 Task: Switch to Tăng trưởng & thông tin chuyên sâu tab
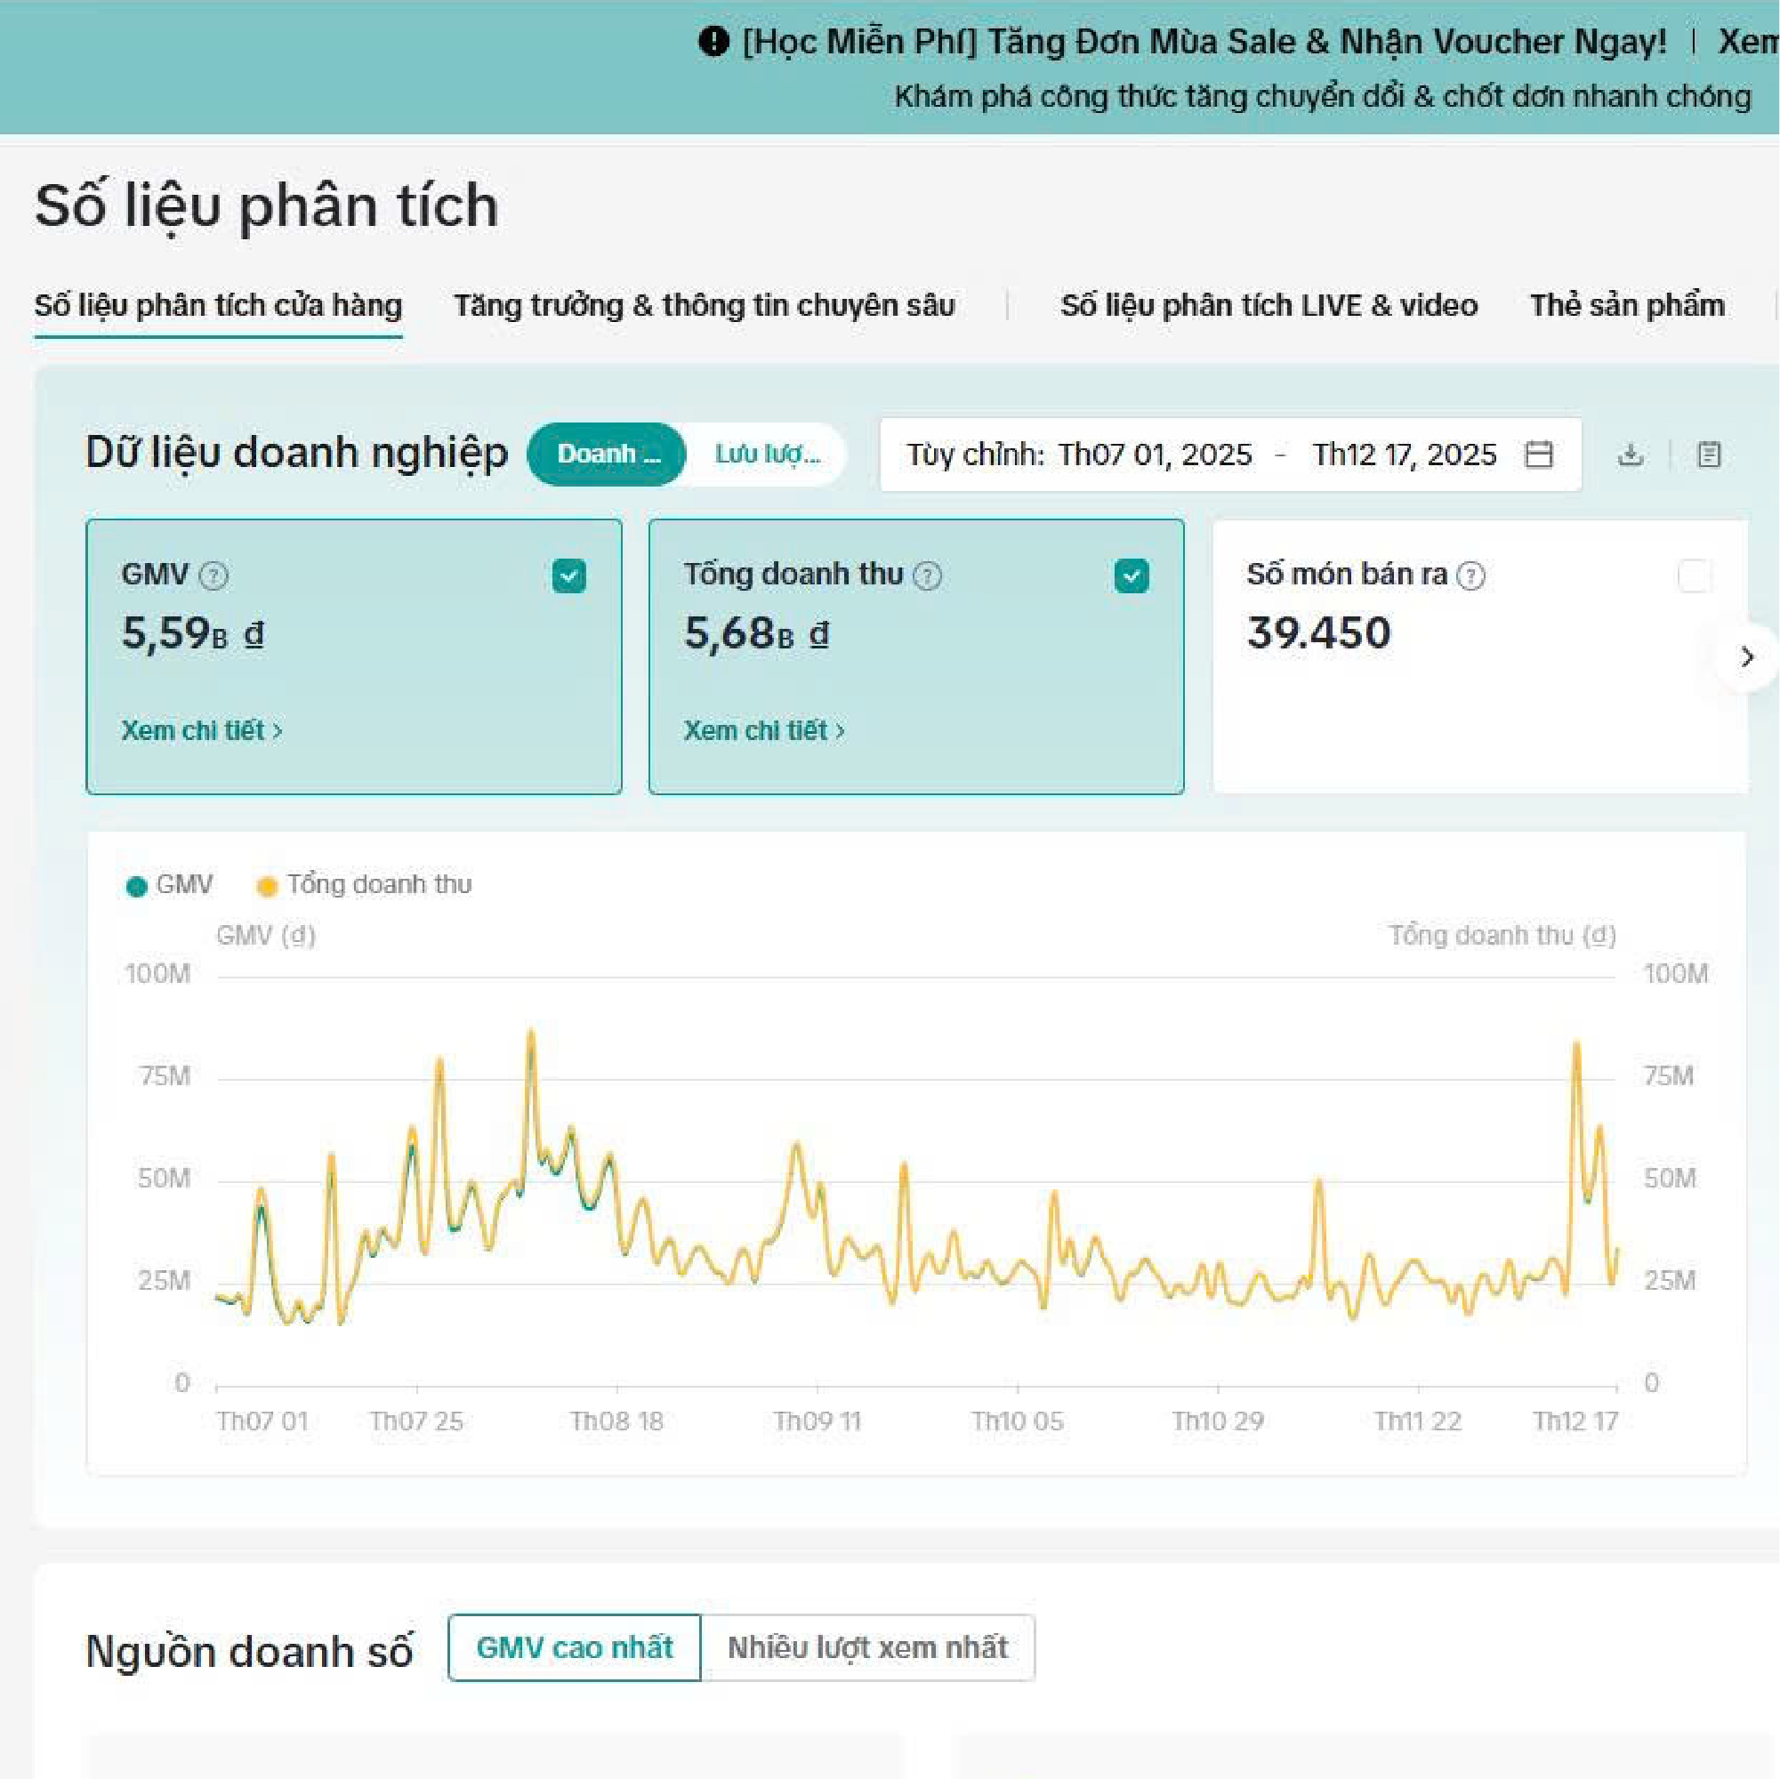coord(703,305)
